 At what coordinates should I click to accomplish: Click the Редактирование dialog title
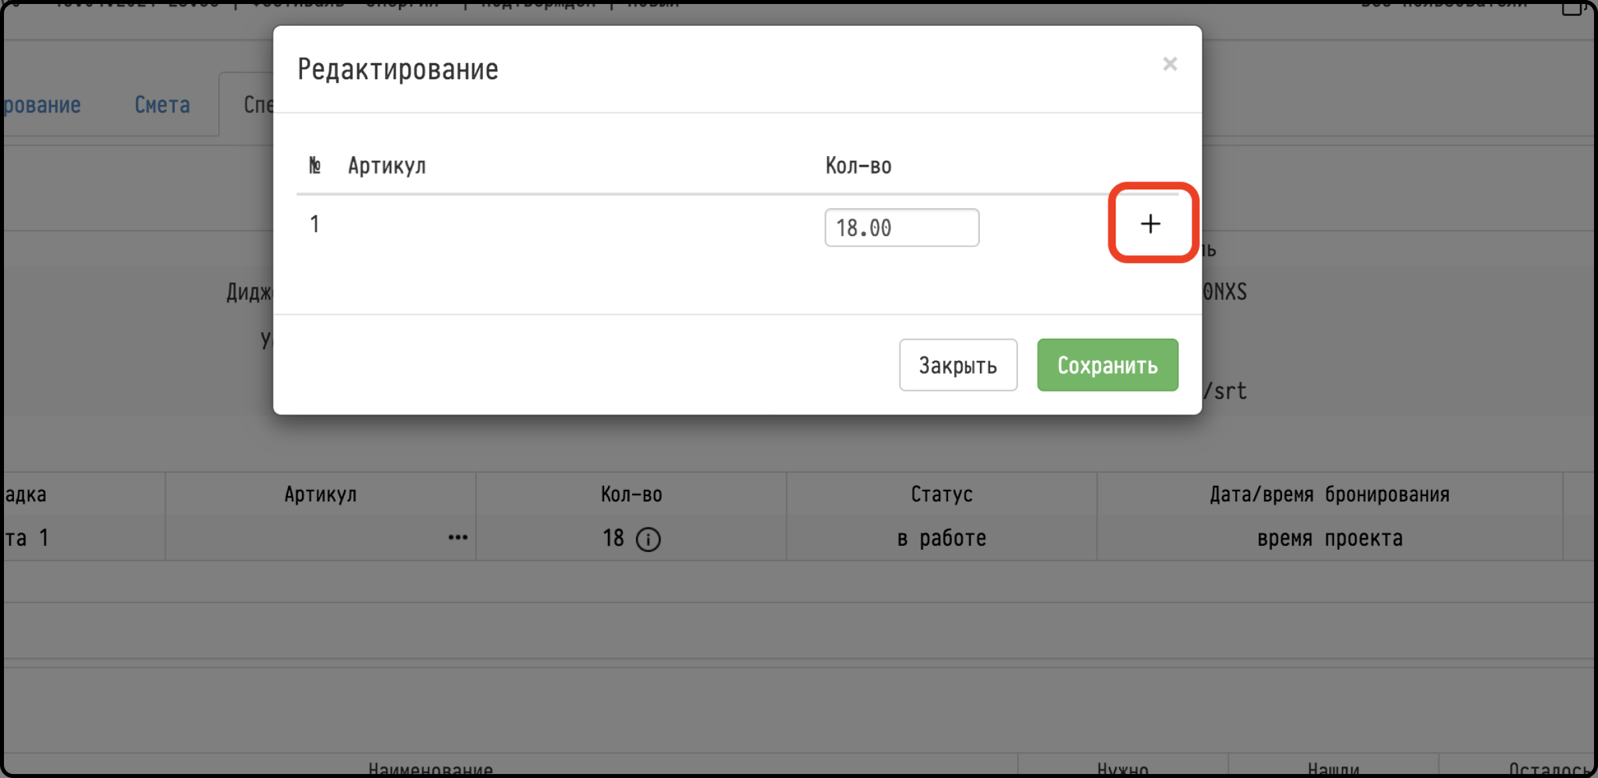point(397,69)
